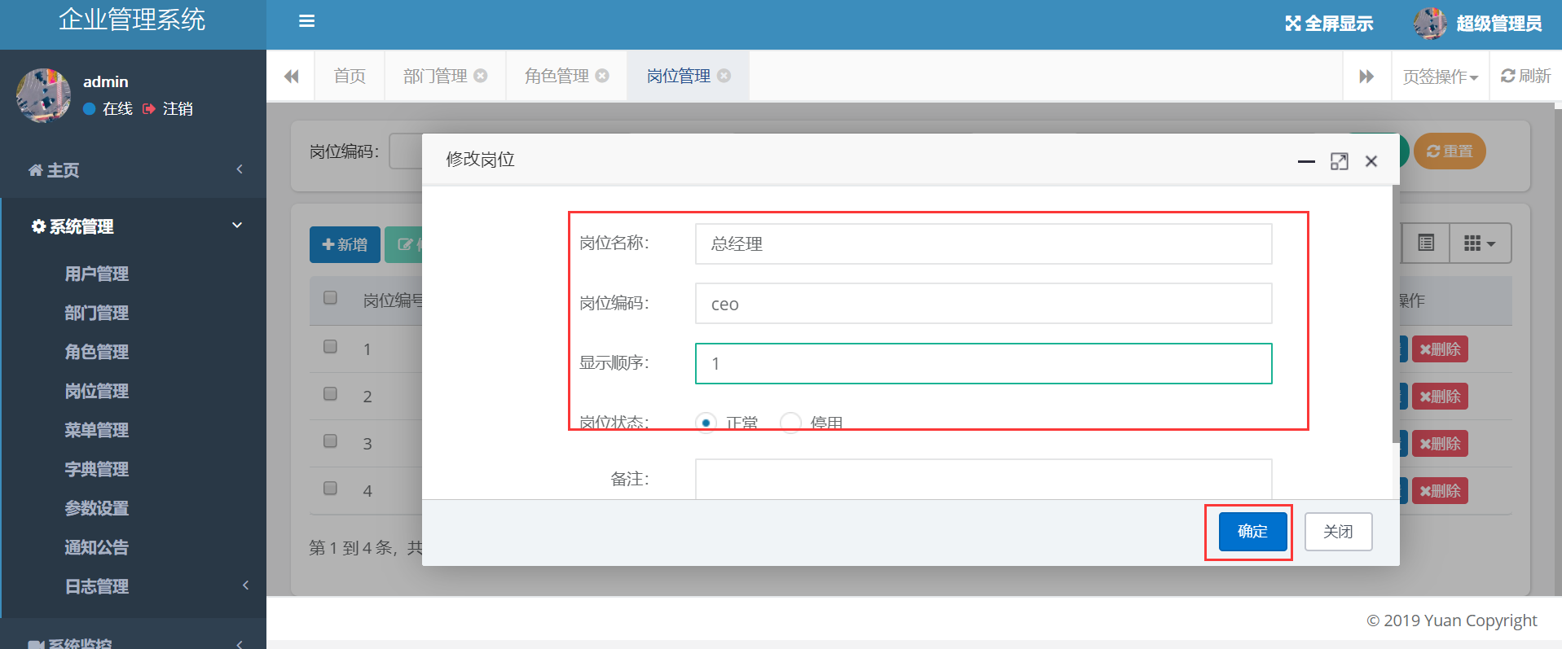Image resolution: width=1562 pixels, height=649 pixels.
Task: Open 参数设置 in the sidebar
Action: click(x=97, y=508)
